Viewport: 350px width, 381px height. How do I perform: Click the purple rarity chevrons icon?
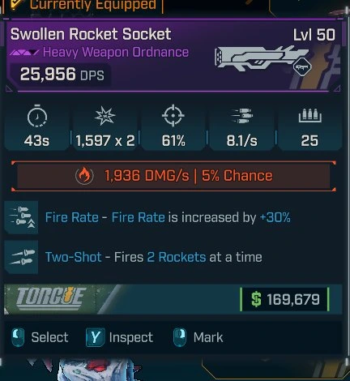24,53
